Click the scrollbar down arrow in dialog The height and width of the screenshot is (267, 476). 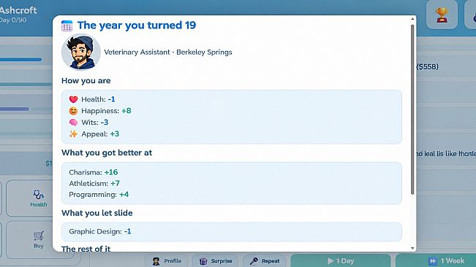click(412, 248)
